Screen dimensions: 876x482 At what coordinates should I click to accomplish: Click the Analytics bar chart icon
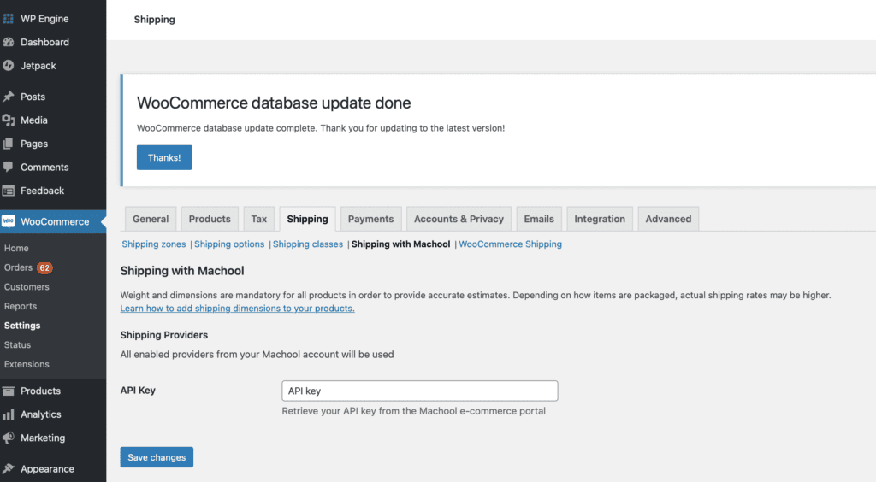pyautogui.click(x=9, y=414)
